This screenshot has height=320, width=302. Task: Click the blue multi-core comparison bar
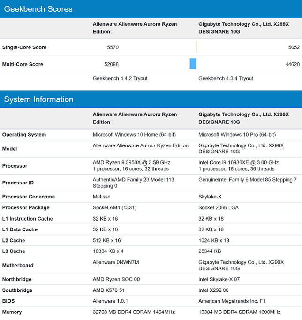tap(193, 64)
